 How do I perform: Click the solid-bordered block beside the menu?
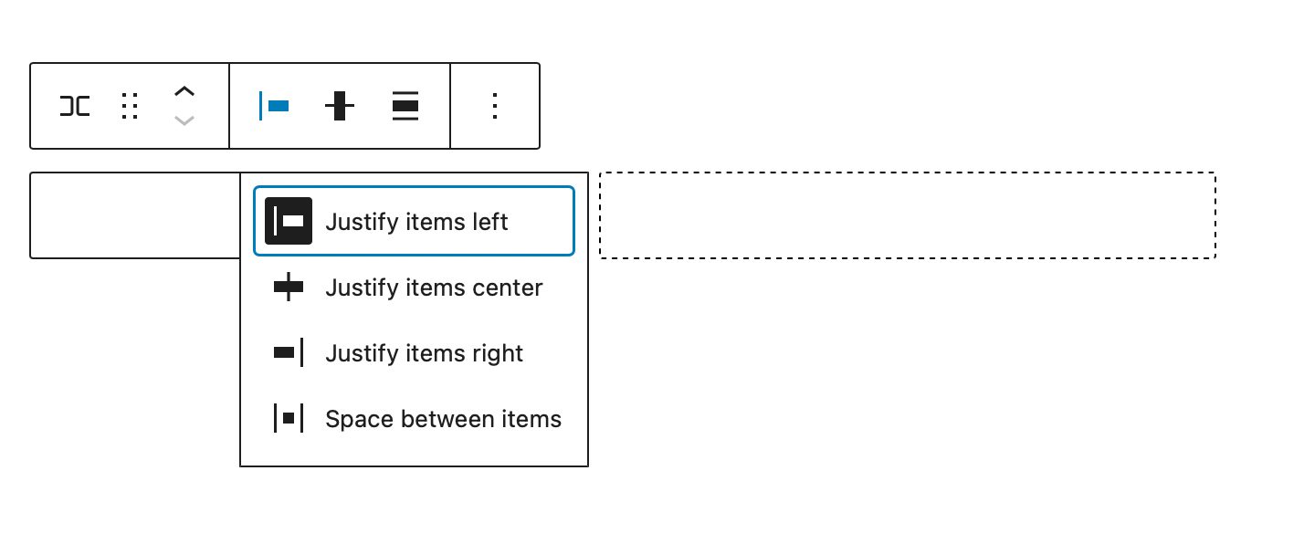134,215
